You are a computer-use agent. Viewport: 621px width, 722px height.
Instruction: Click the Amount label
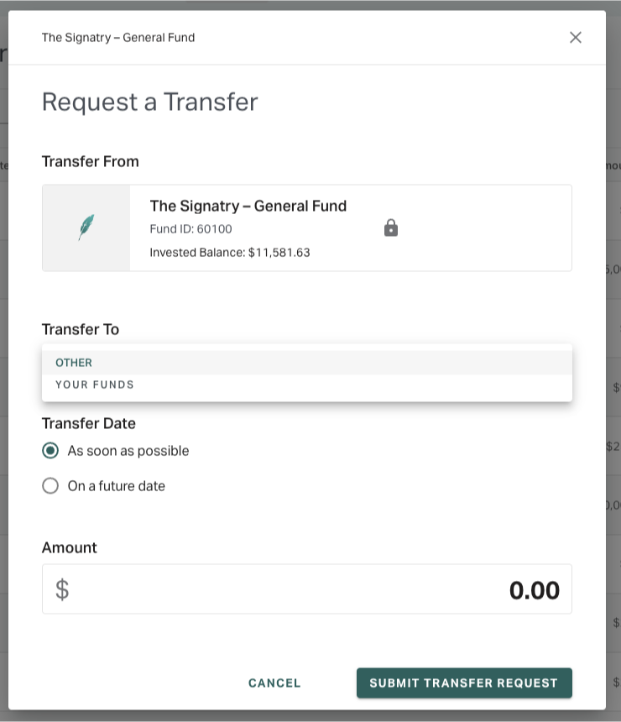click(x=70, y=547)
